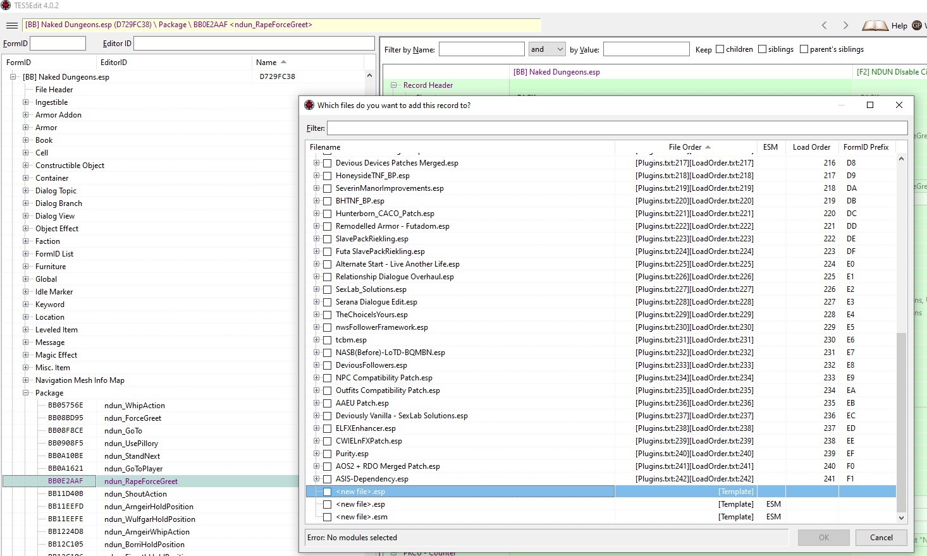Click the Filter by Name field

[481, 49]
